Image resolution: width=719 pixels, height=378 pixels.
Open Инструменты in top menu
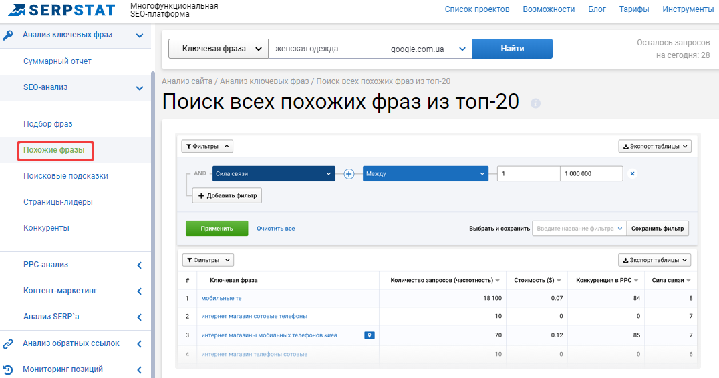[x=688, y=9]
